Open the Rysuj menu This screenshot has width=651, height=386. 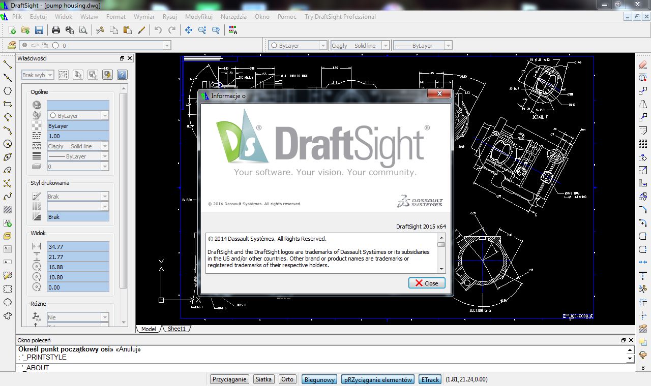click(170, 16)
